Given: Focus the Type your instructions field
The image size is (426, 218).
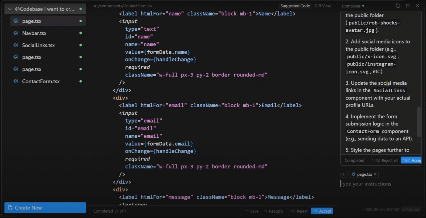Looking at the screenshot, I should [x=381, y=184].
